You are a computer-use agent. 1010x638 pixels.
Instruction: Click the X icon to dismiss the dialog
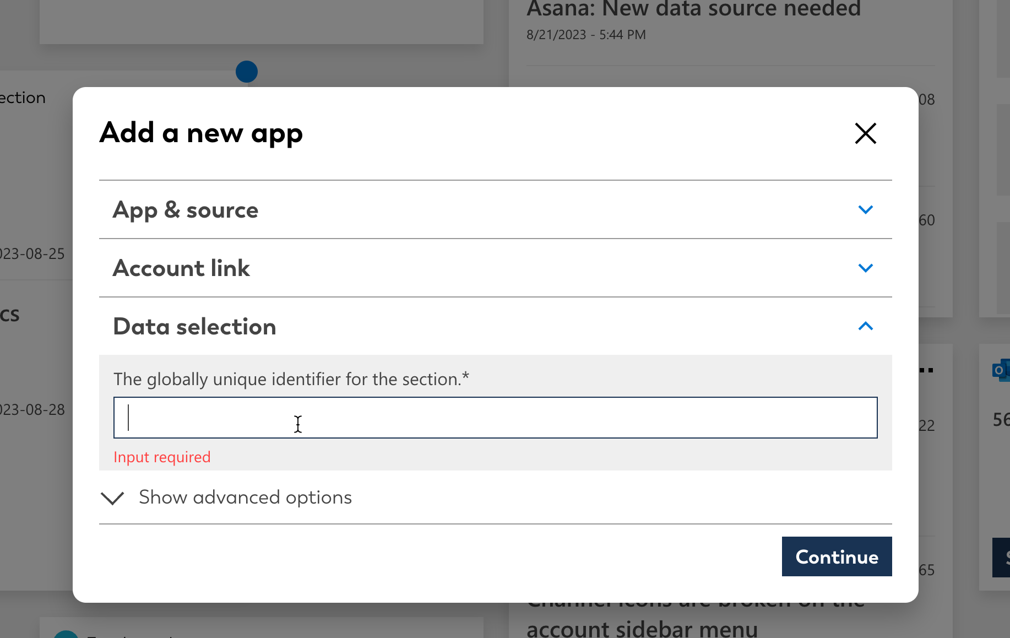tap(865, 133)
